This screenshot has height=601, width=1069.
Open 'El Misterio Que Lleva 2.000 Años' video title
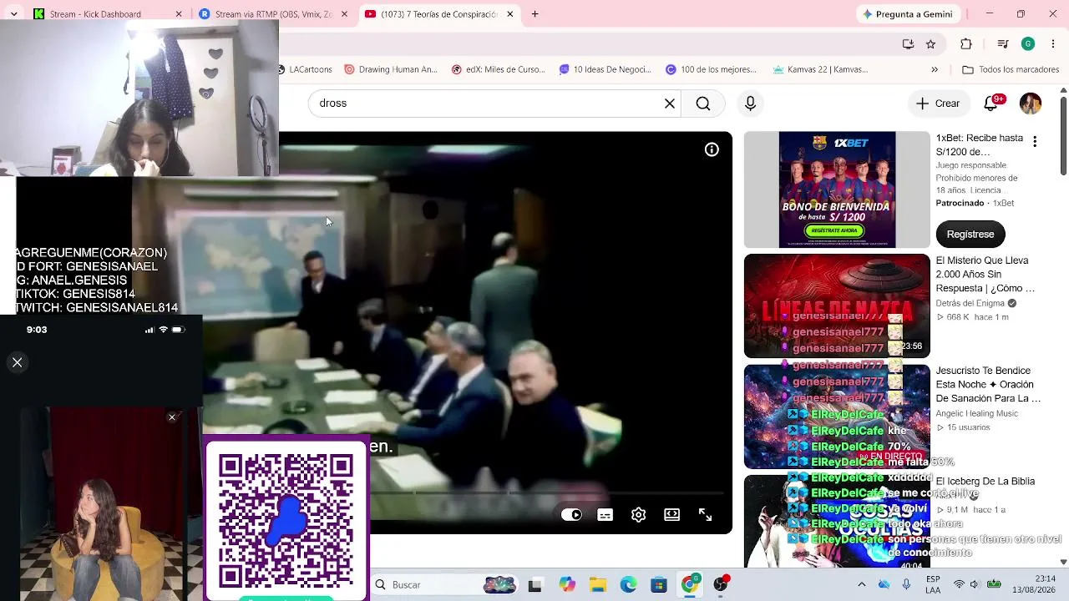[x=985, y=275]
